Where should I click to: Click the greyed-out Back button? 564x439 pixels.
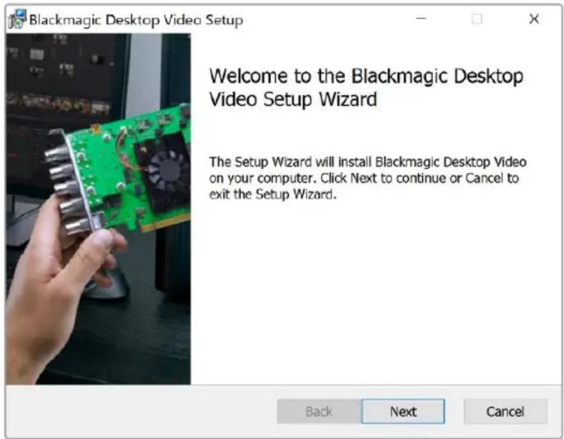[x=319, y=411]
